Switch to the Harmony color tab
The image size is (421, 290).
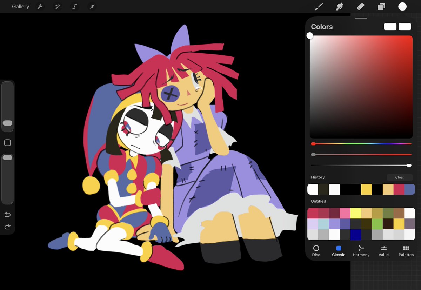pyautogui.click(x=361, y=251)
